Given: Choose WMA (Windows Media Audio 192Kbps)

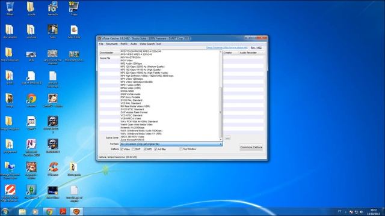Looking at the screenshot, I should tap(141, 131).
